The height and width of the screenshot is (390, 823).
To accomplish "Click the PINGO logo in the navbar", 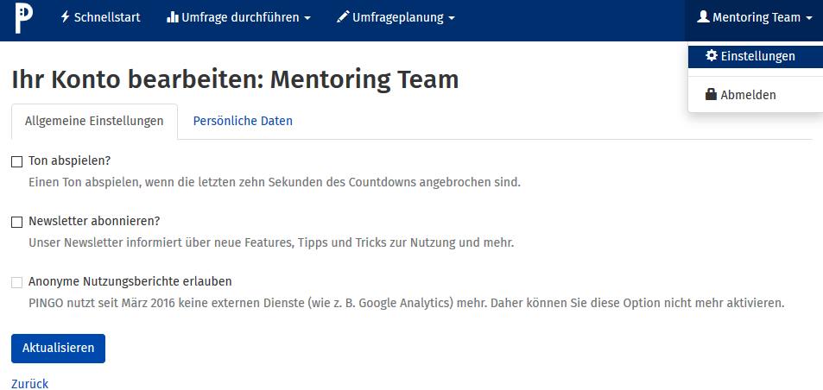I will click(x=23, y=18).
